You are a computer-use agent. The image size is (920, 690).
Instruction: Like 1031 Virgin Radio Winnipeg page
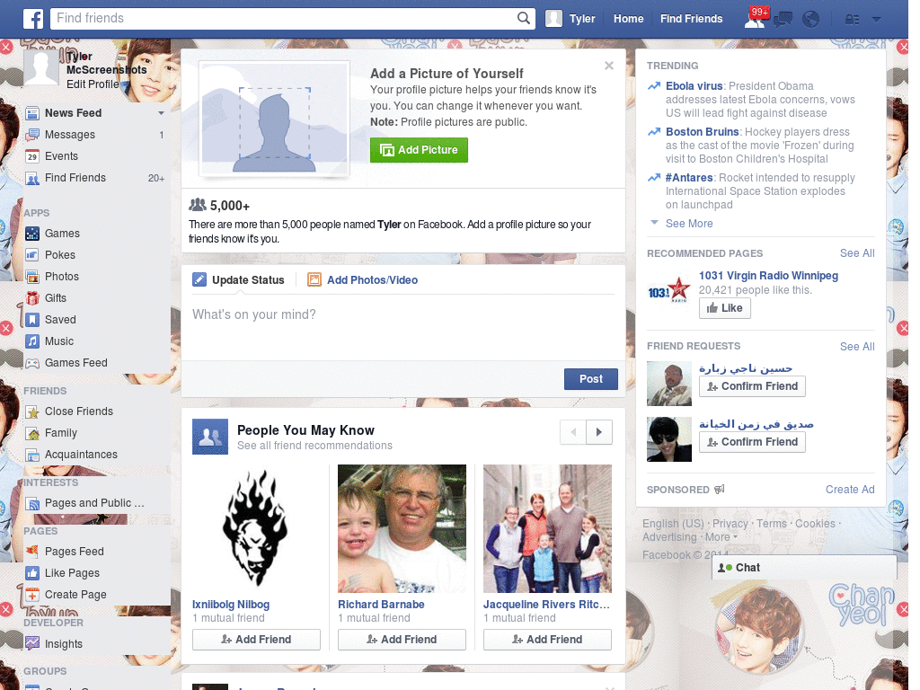(x=725, y=308)
